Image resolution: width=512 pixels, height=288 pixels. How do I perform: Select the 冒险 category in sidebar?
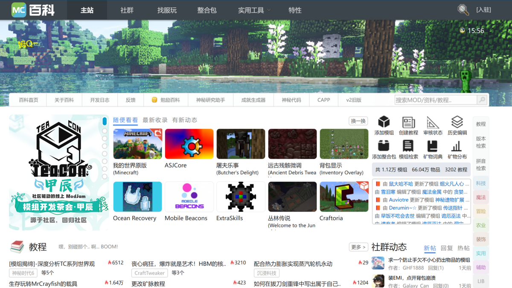tap(481, 211)
